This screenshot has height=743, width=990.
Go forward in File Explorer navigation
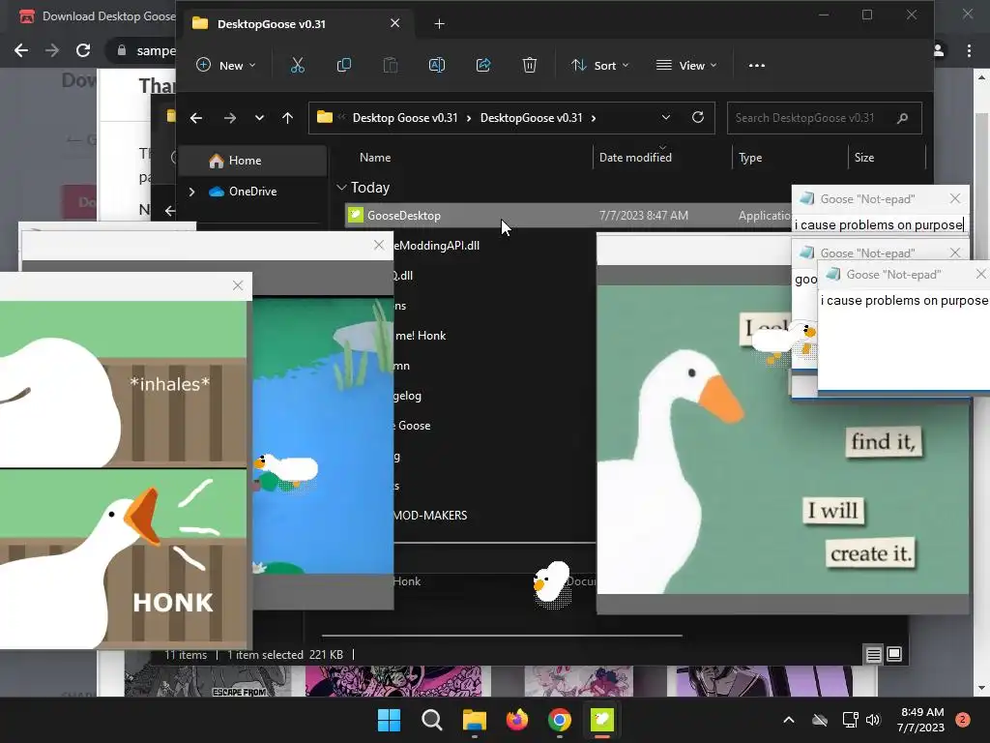click(230, 118)
